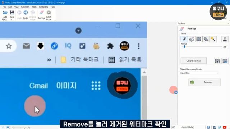
Task: Click the green-arrow Remove button in Toolbox
Action: point(204,82)
